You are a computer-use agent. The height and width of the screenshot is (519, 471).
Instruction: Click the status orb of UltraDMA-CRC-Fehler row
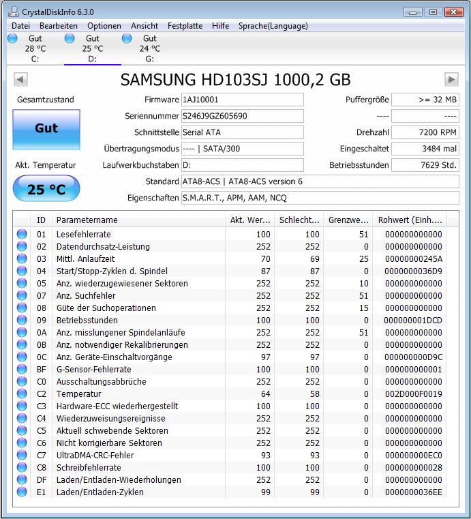pyautogui.click(x=22, y=455)
